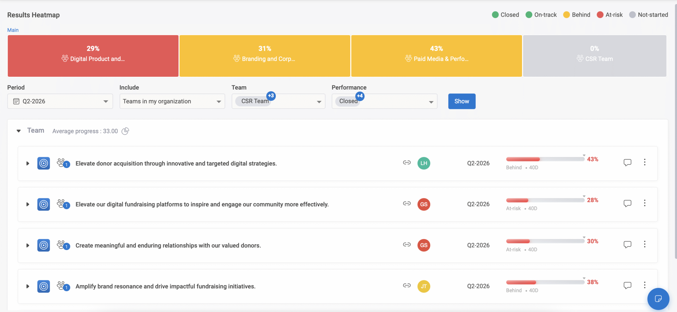This screenshot has width=677, height=312.
Task: Click link icon on Elevate donor acquisition row
Action: tap(407, 162)
